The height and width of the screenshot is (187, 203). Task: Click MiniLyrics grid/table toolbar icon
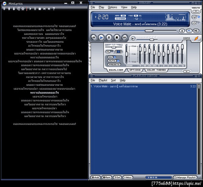point(18,9)
